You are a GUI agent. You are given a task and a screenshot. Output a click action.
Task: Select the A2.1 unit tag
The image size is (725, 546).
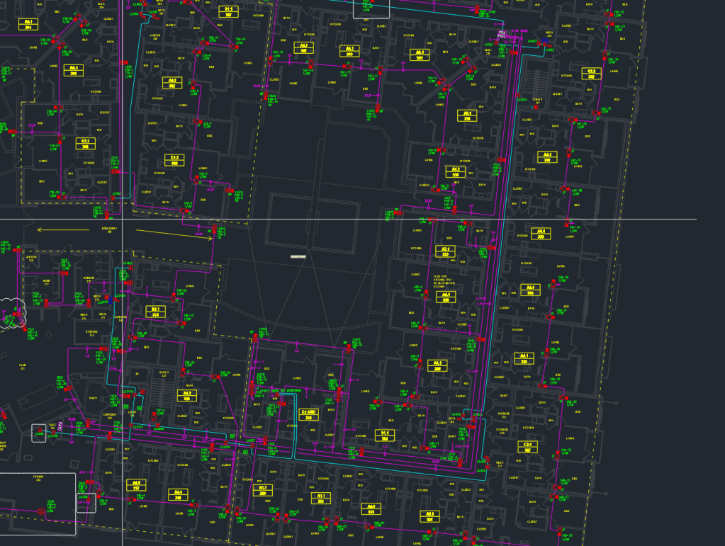446,251
